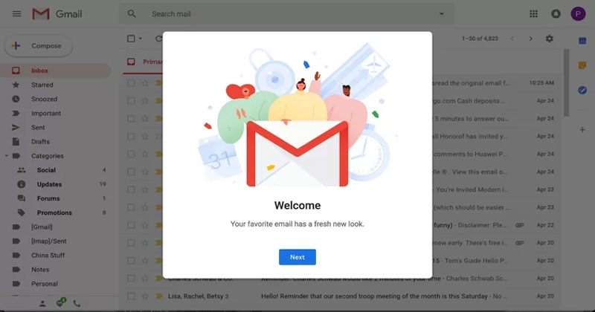Open the Calendar side panel icon

[582, 41]
